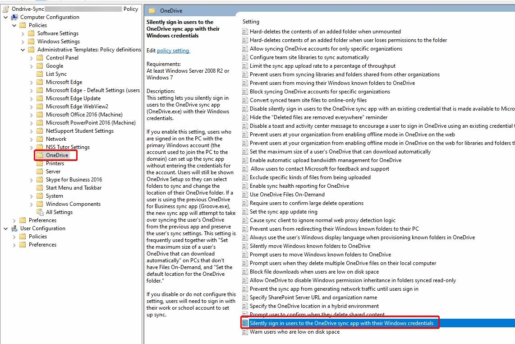Click the icon of the Warn users who are low on disk space setting

coord(245,332)
